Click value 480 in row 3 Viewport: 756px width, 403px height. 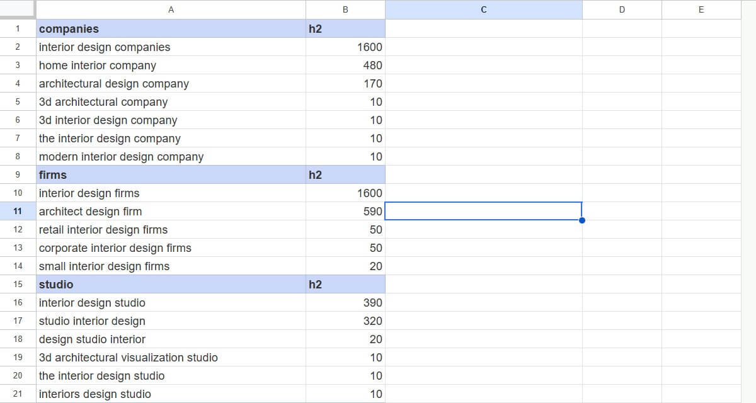pos(345,65)
